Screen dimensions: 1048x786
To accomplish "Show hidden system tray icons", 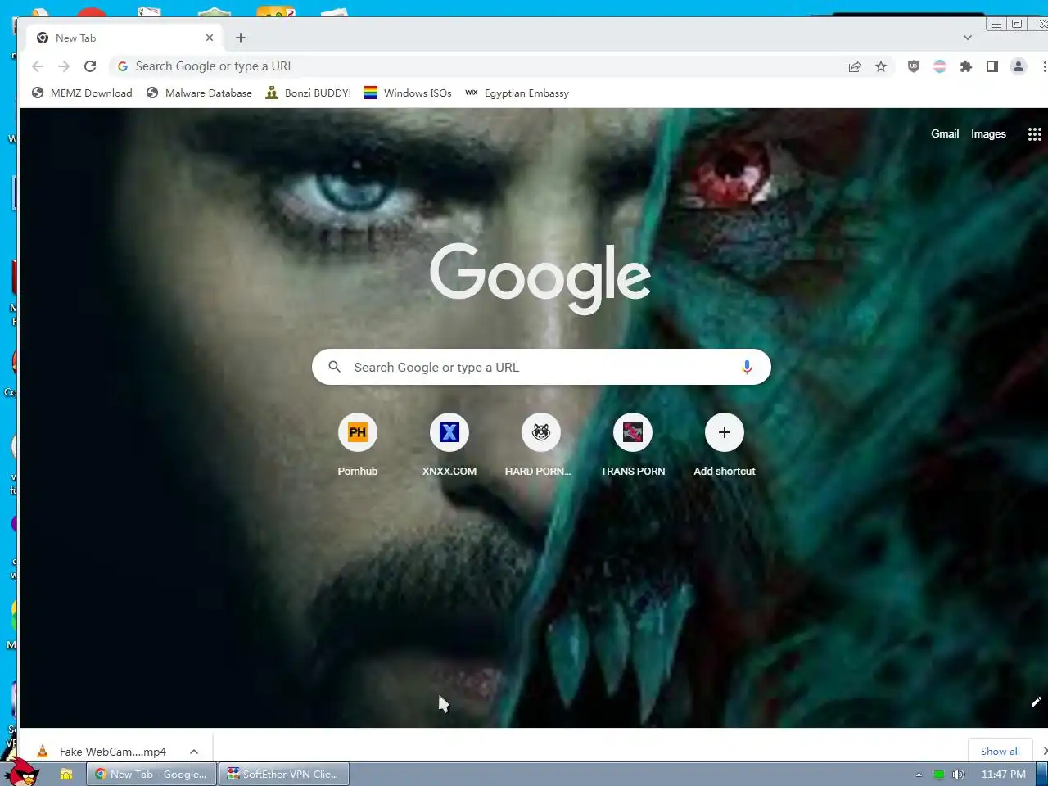I will pos(919,775).
